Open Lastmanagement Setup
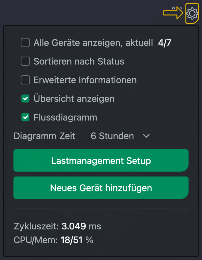202x260 pixels. click(101, 160)
